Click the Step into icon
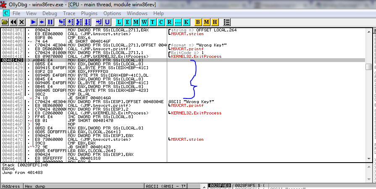The width and height of the screenshot is (376, 189). [x=62, y=22]
